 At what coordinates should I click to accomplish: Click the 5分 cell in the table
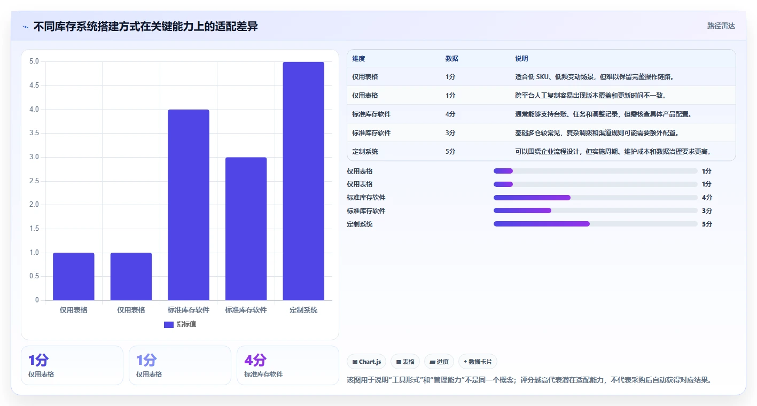[450, 152]
